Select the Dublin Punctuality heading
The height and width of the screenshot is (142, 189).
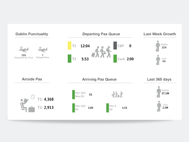click(32, 34)
